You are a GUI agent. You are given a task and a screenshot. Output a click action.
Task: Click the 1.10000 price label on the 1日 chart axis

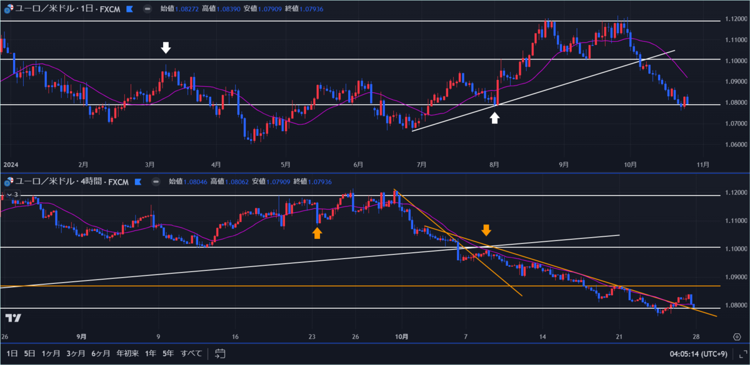pyautogui.click(x=735, y=61)
